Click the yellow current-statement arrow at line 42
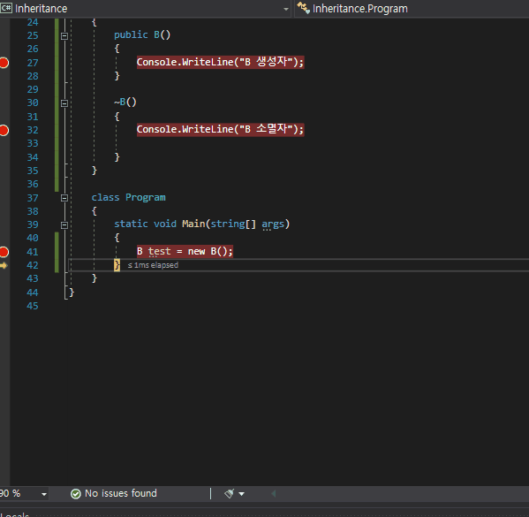The width and height of the screenshot is (529, 517). click(4, 266)
